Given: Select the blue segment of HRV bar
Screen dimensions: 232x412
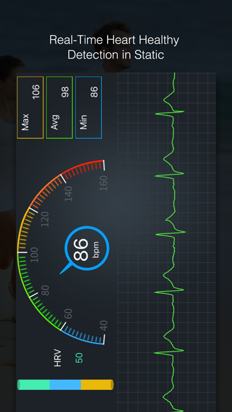Looking at the screenshot, I should point(65,385).
